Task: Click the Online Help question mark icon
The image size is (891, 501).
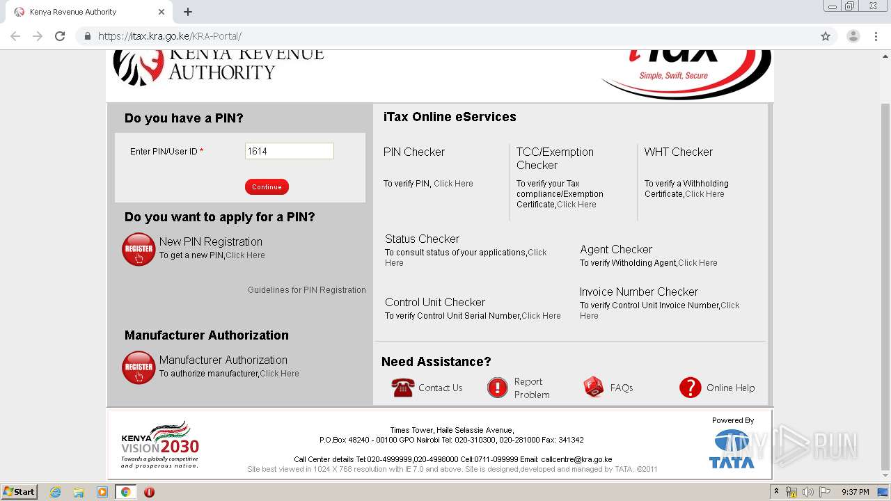Action: pyautogui.click(x=690, y=388)
